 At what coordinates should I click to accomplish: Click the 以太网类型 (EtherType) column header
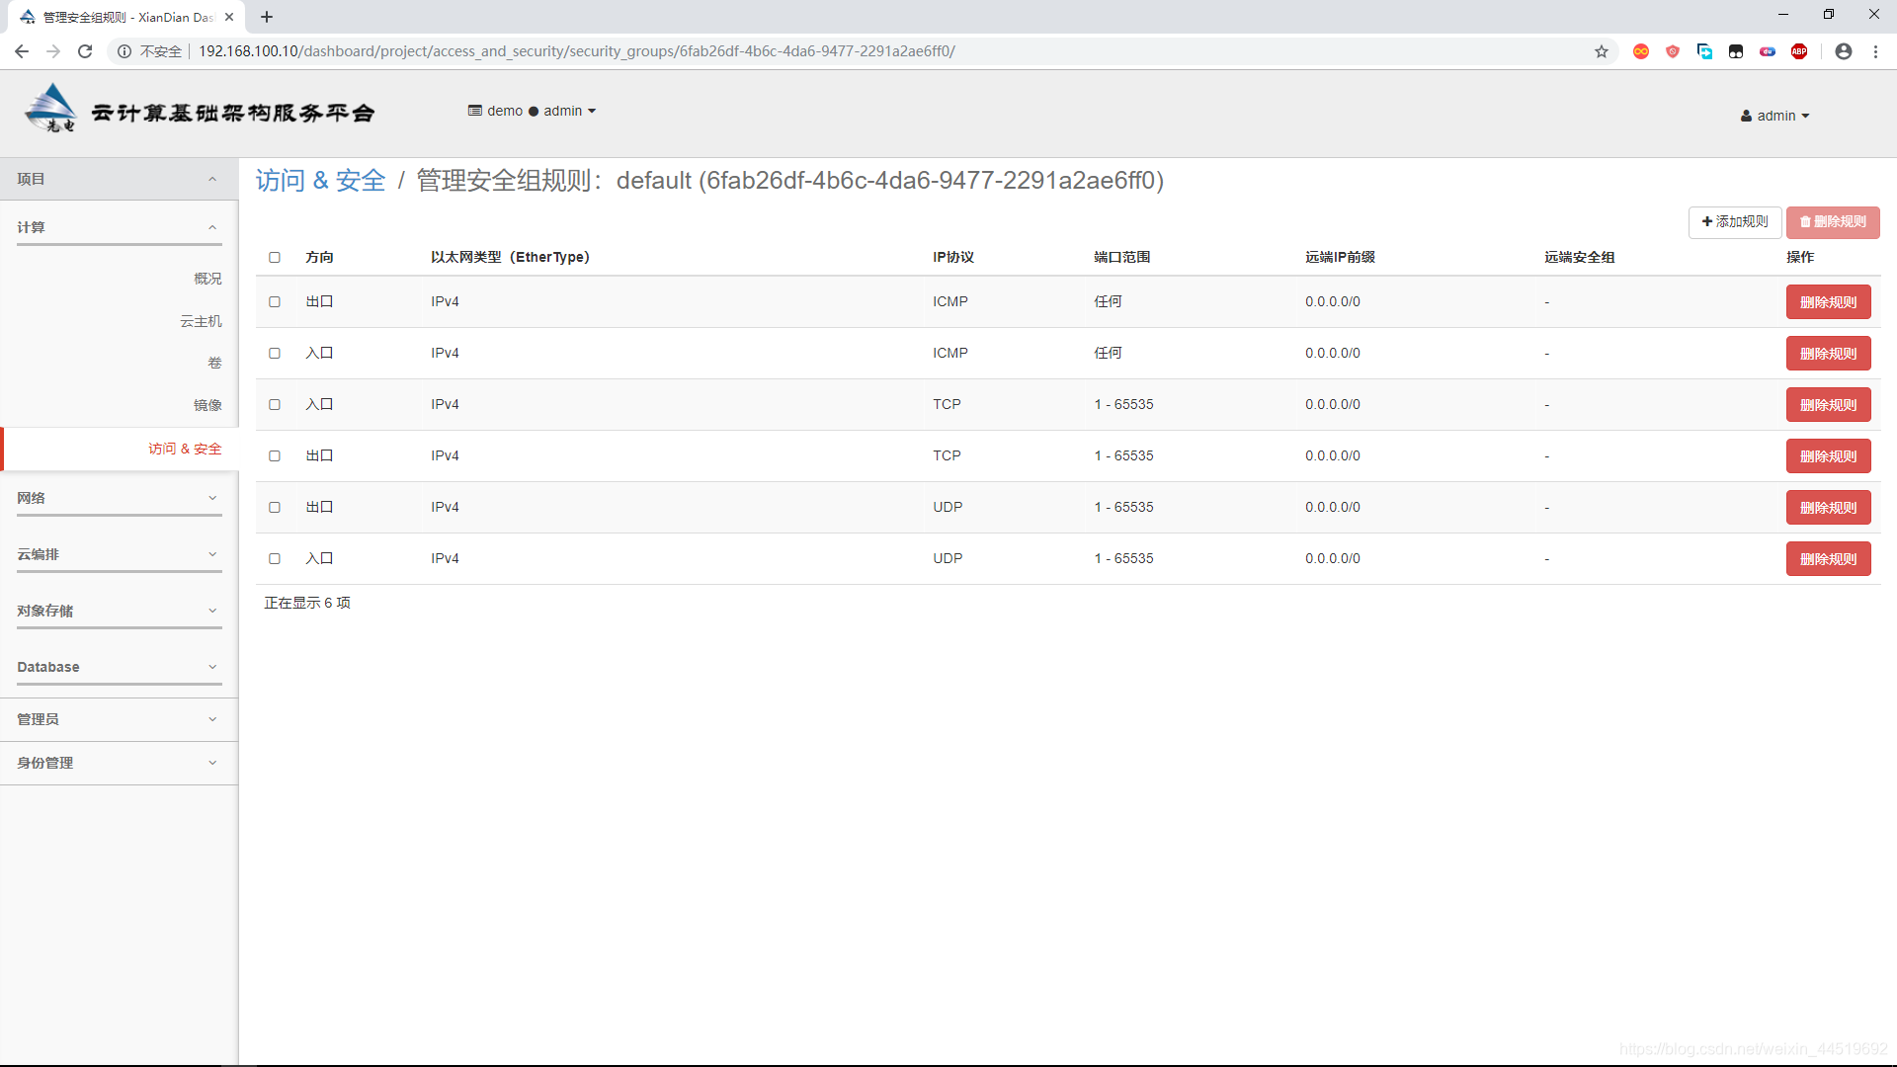pyautogui.click(x=510, y=257)
